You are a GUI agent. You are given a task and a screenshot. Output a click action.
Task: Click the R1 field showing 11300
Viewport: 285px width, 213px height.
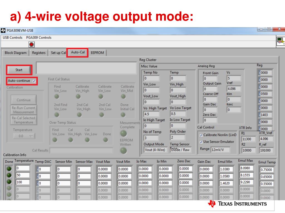point(248,139)
